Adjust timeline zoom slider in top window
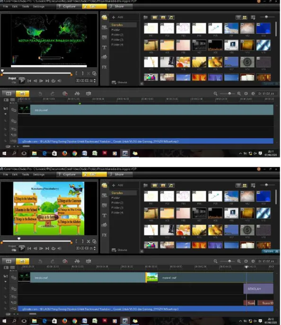The width and height of the screenshot is (281, 325). click(x=229, y=94)
